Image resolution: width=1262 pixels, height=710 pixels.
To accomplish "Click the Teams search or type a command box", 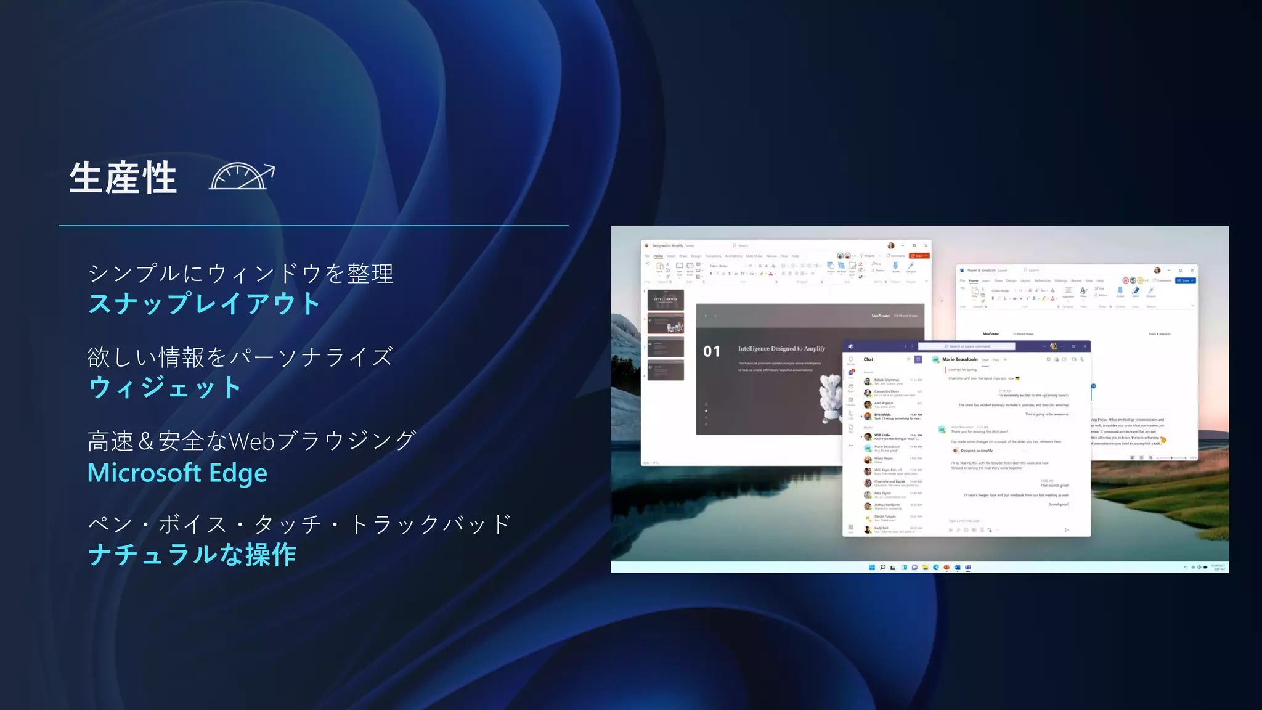I will (x=967, y=346).
